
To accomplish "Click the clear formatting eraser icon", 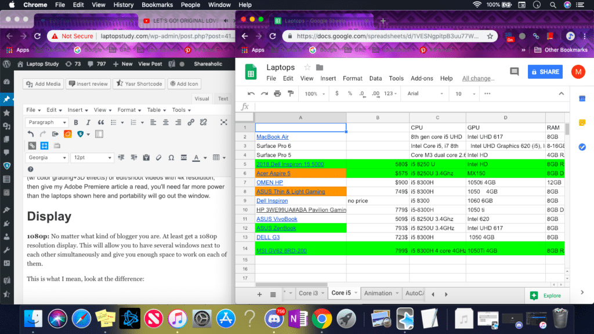I will click(158, 158).
